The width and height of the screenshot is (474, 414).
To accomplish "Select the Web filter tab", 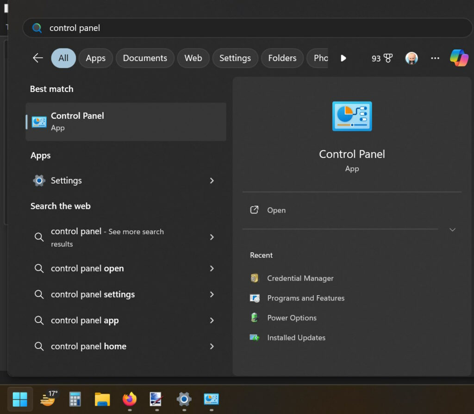I will 193,58.
